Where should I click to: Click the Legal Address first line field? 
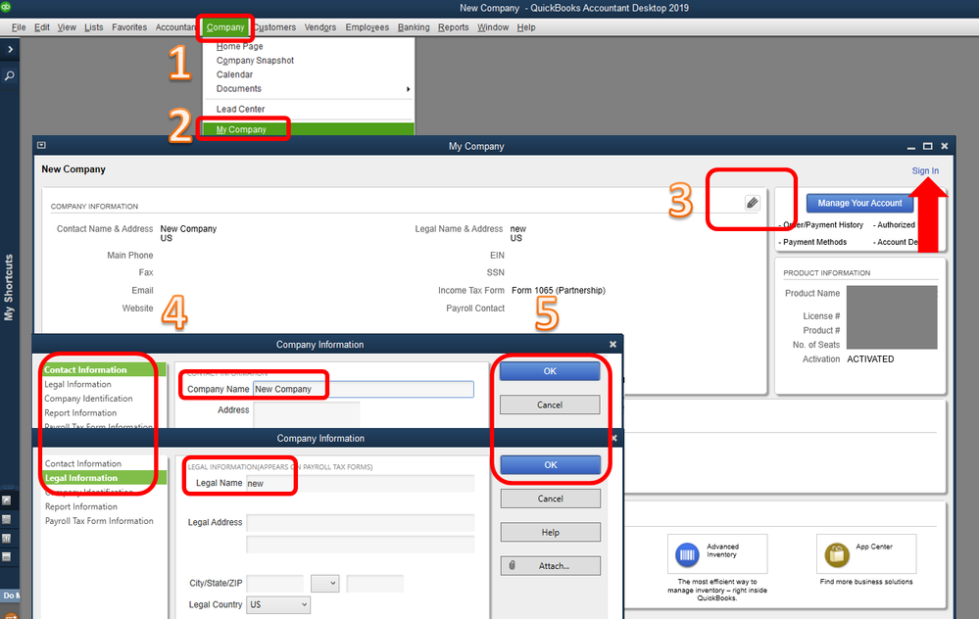tap(361, 523)
